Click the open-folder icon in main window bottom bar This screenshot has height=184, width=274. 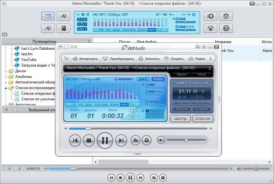[154, 178]
